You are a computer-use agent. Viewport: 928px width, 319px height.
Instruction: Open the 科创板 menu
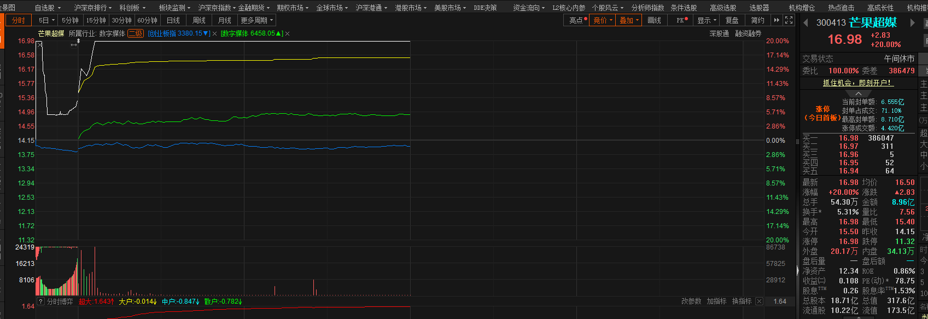132,8
